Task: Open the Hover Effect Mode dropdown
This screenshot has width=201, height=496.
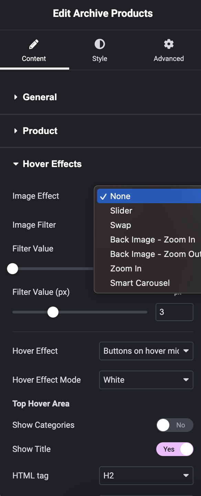Action: (x=146, y=380)
